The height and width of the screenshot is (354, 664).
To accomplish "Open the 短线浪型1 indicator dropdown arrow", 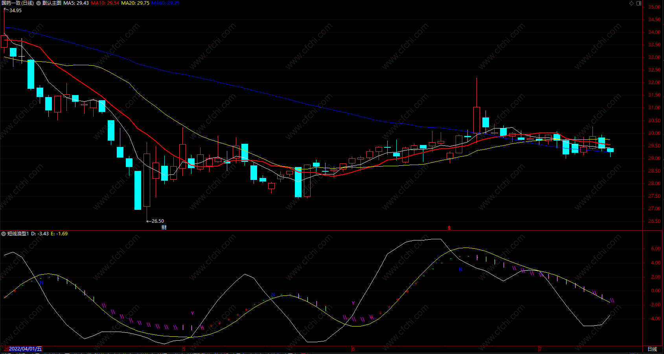I will (4, 234).
